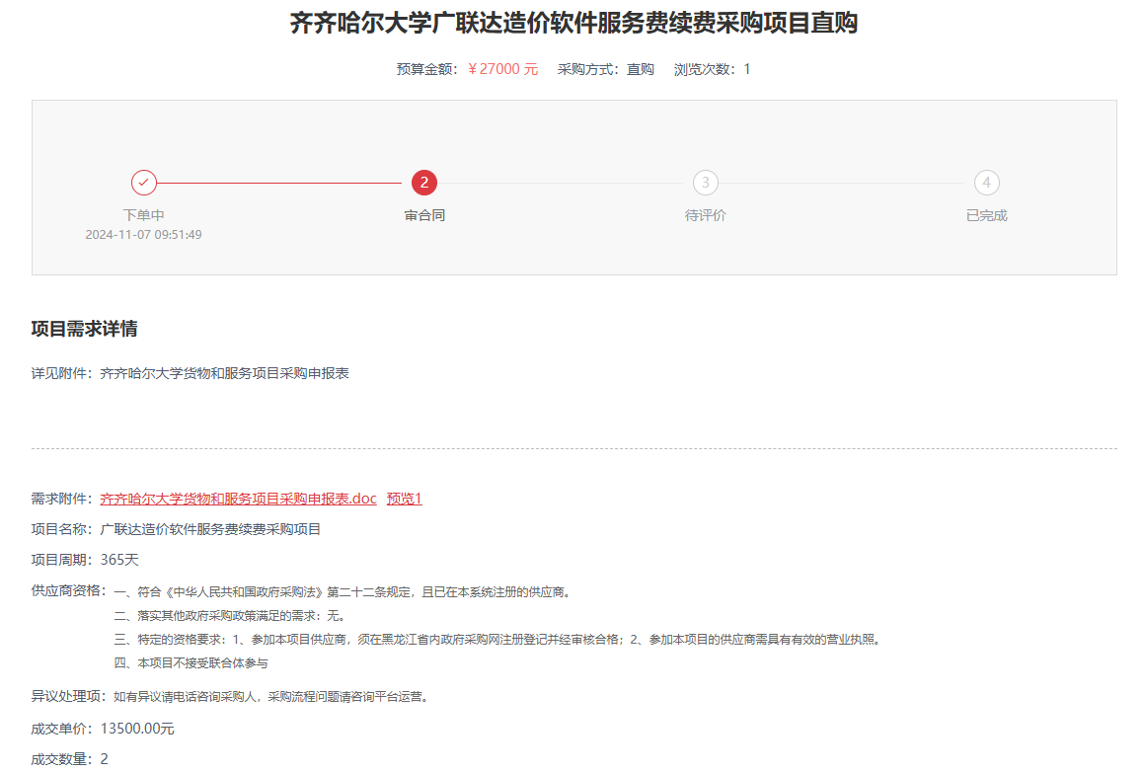Select the 审合同 step label
The height and width of the screenshot is (773, 1145).
tap(424, 215)
